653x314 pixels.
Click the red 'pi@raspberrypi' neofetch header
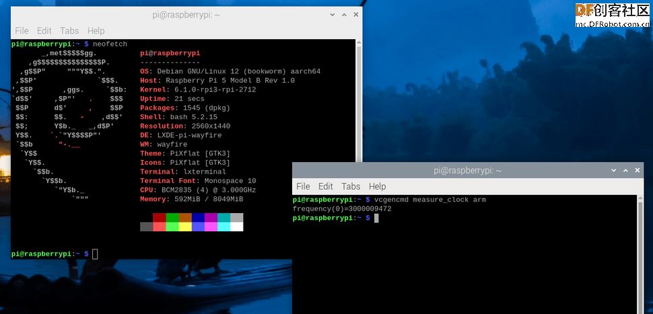(170, 53)
